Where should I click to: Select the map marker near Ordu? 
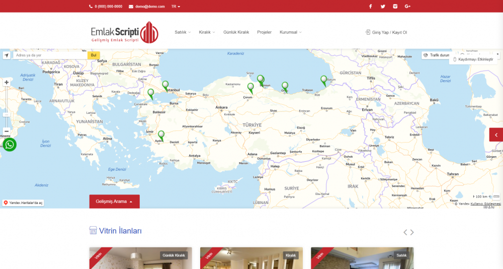[x=285, y=87]
